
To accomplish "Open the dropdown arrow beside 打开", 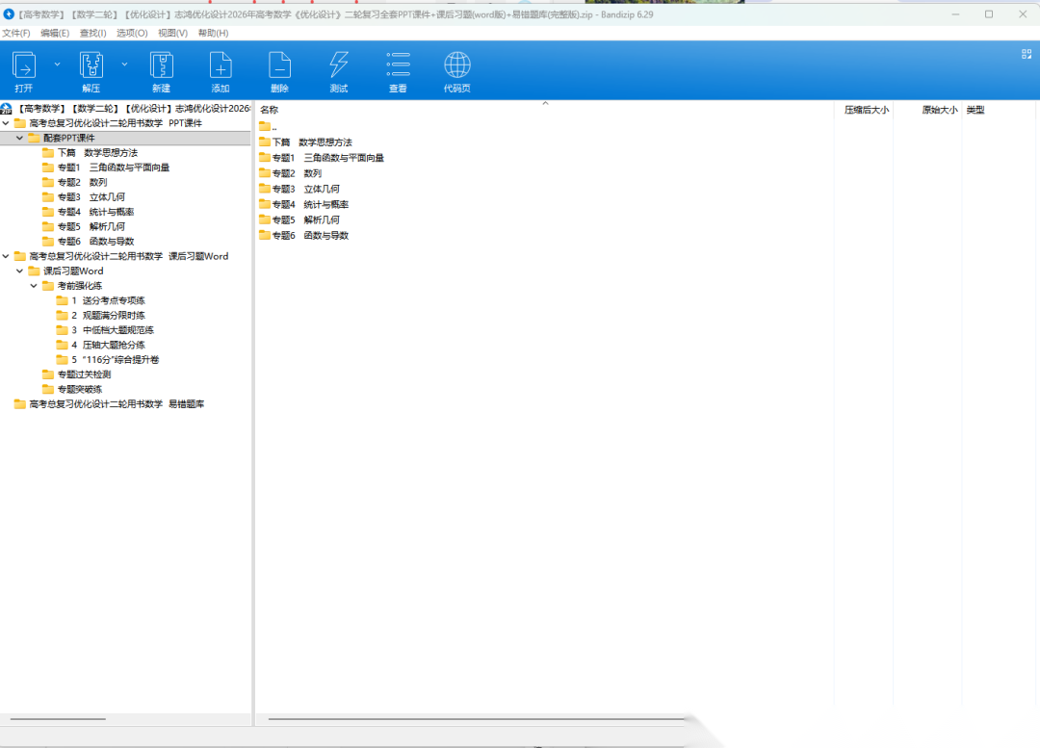I will pyautogui.click(x=57, y=64).
